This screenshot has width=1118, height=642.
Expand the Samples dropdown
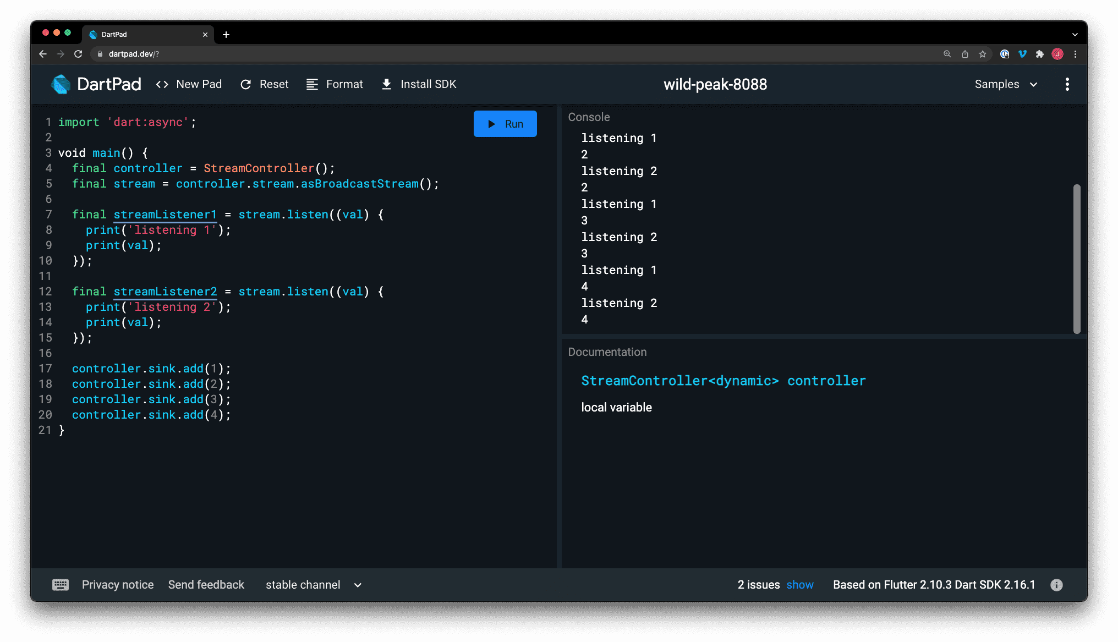tap(1006, 84)
